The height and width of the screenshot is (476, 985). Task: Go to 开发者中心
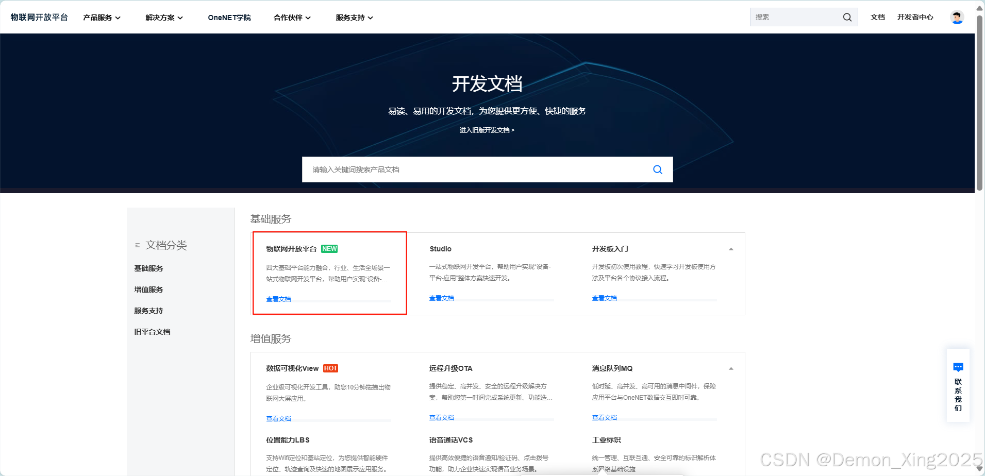coord(915,17)
